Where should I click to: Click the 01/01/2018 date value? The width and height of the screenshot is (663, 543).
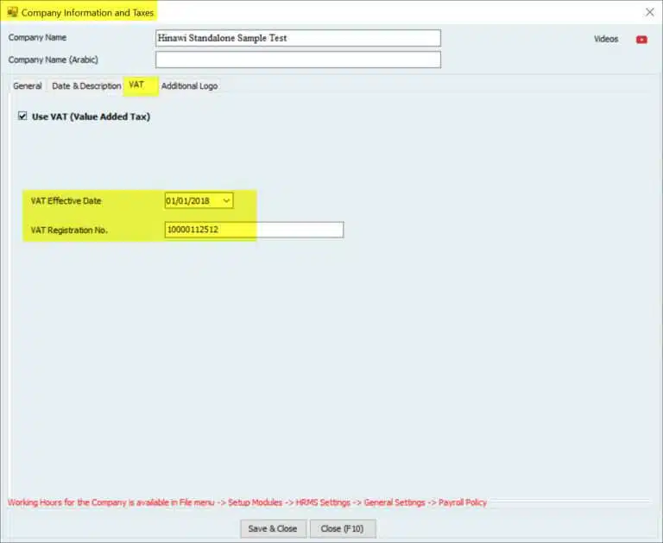click(187, 201)
